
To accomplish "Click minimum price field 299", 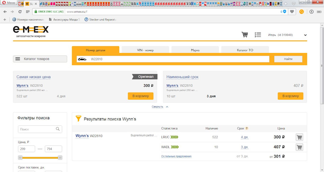I will pos(26,149).
